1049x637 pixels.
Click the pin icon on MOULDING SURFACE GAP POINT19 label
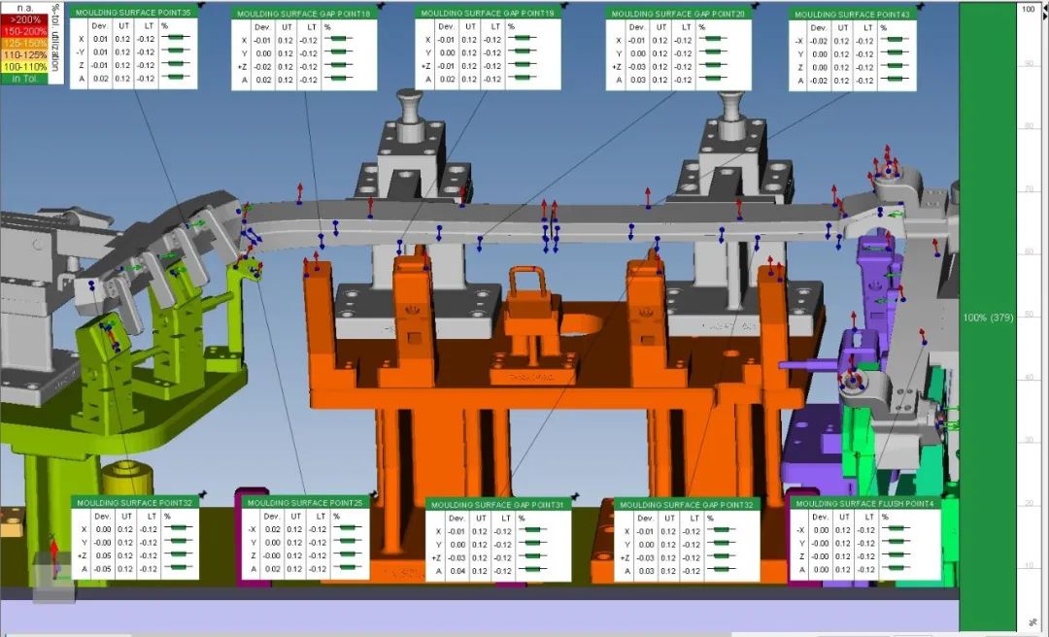click(564, 6)
